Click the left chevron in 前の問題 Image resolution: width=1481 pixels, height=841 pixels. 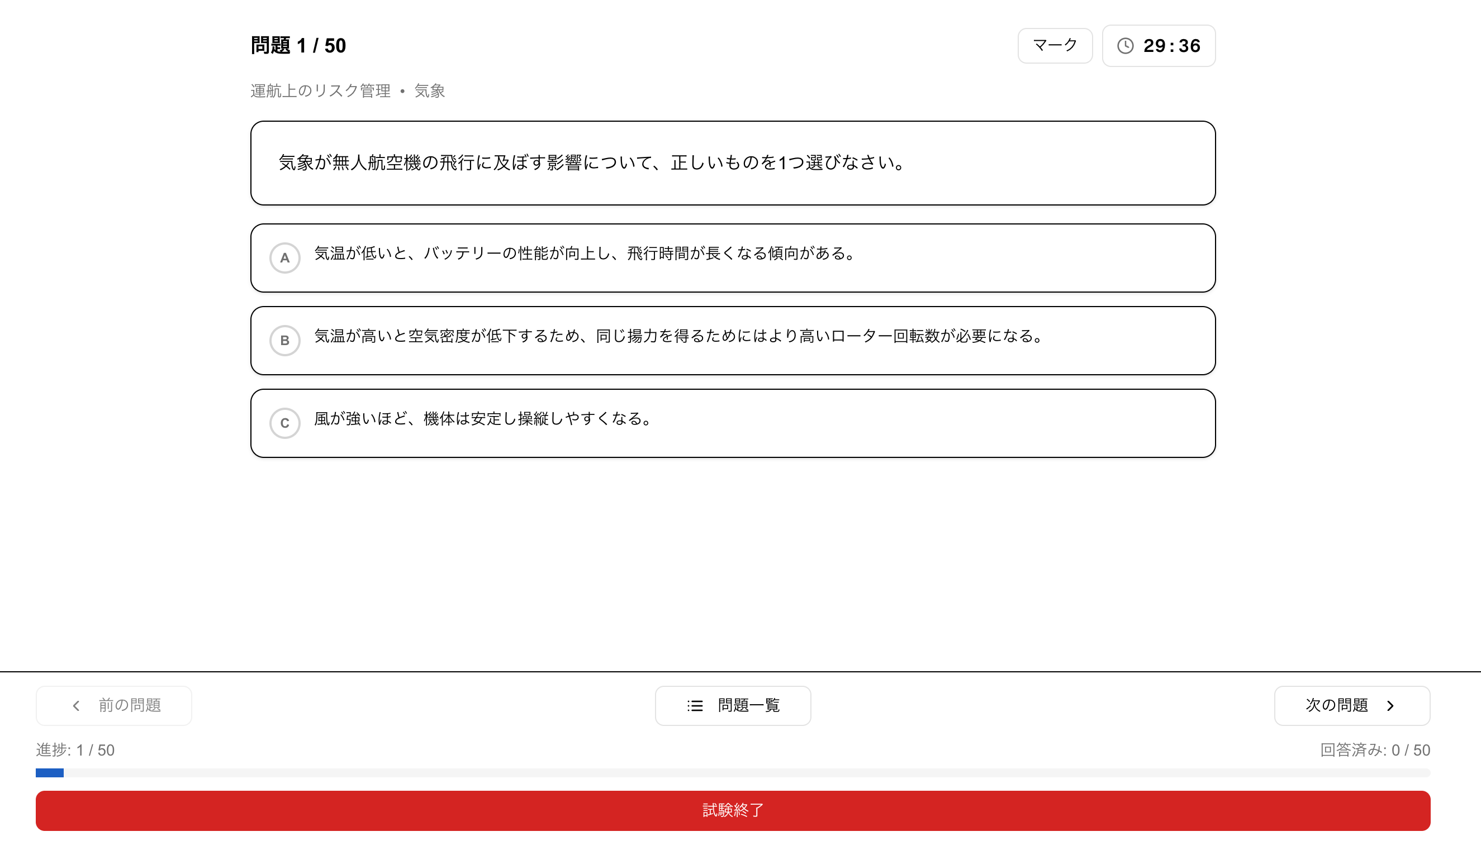click(77, 705)
